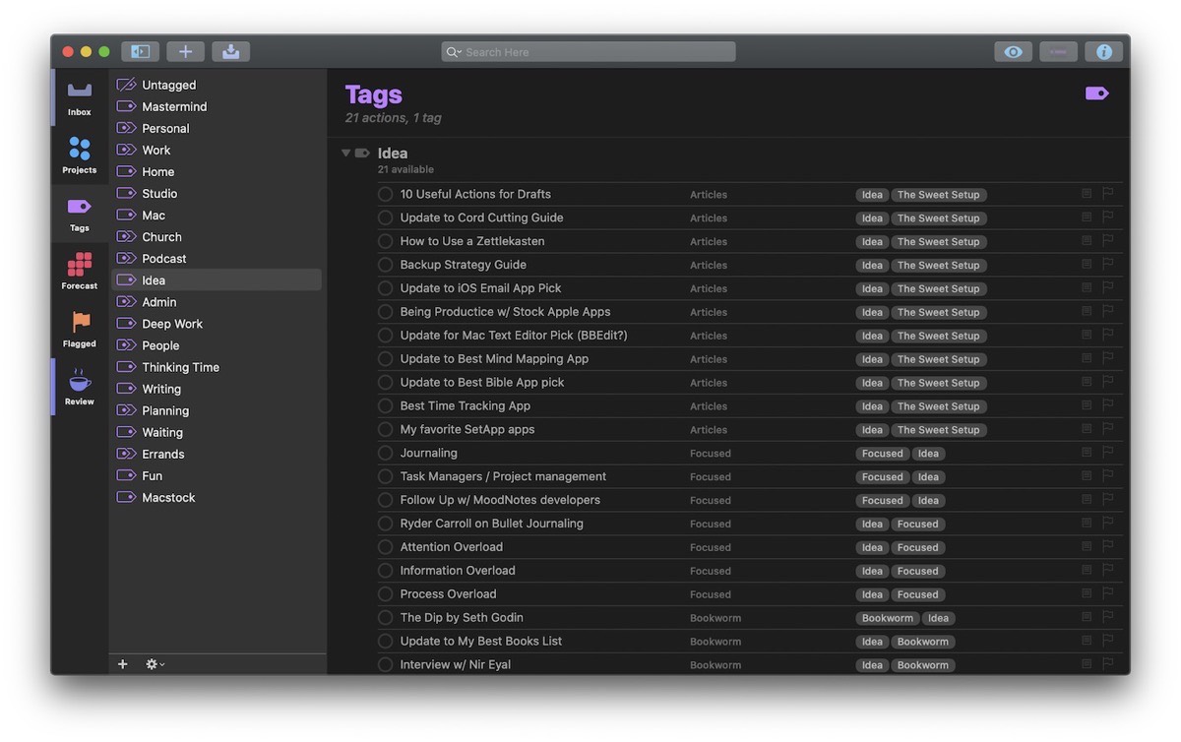
Task: Complete the 'Best Time Tracking App' action
Action: coord(386,405)
